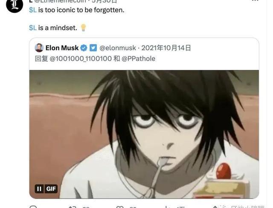Open the Elon Musk display name
Screen dimensions: 273x208
tap(62, 48)
